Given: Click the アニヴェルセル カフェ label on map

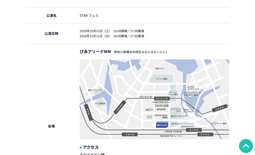Looking at the screenshot, I should (x=192, y=94).
